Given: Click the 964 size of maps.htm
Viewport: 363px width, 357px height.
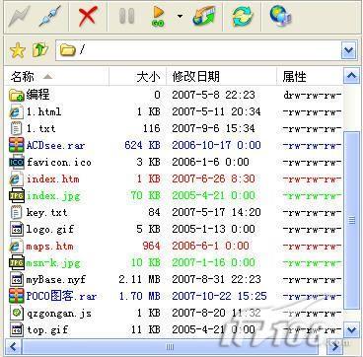Looking at the screenshot, I should pyautogui.click(x=151, y=246).
